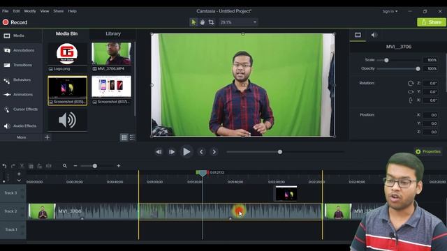Select the crop tool
The height and width of the screenshot is (251, 447).
pyautogui.click(x=211, y=22)
